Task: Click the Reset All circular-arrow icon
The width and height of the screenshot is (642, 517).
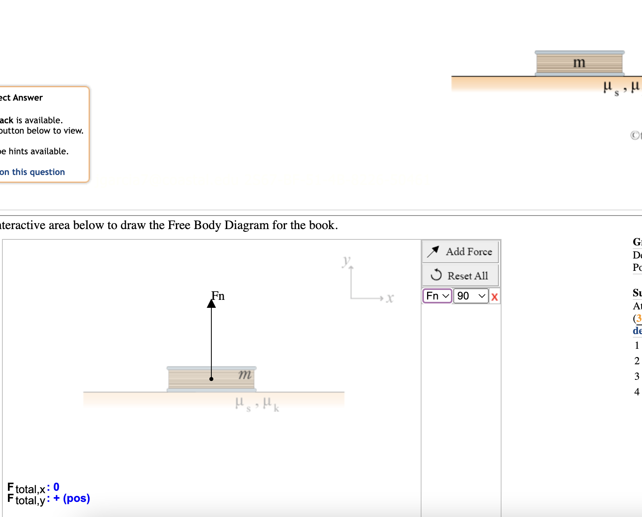Action: click(436, 275)
